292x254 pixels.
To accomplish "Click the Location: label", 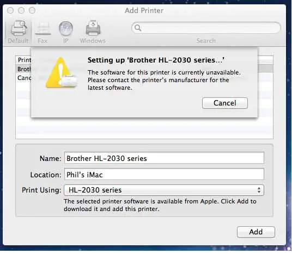I will point(46,175).
